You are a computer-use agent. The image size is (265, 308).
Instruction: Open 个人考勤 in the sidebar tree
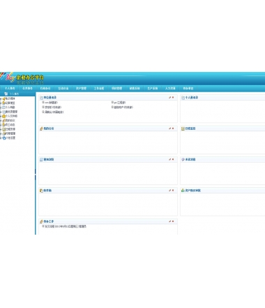(10, 108)
